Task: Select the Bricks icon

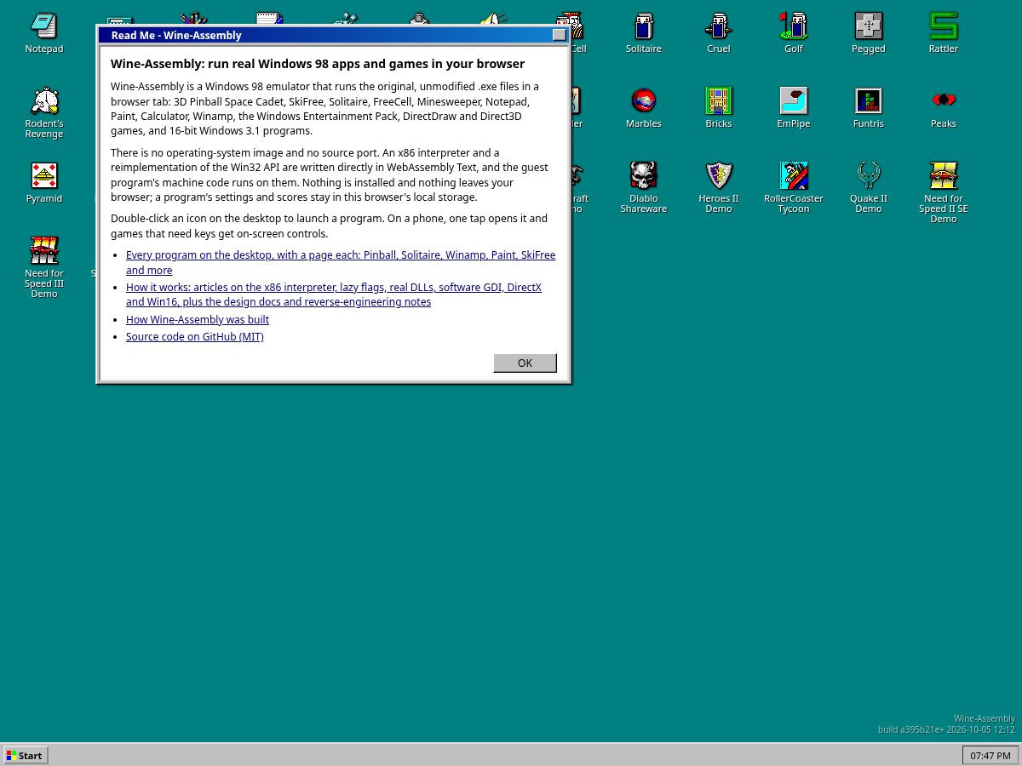Action: tap(719, 108)
